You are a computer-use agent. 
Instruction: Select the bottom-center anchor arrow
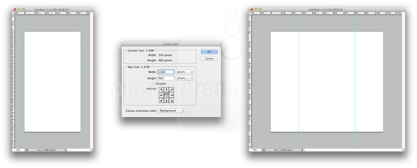166,100
